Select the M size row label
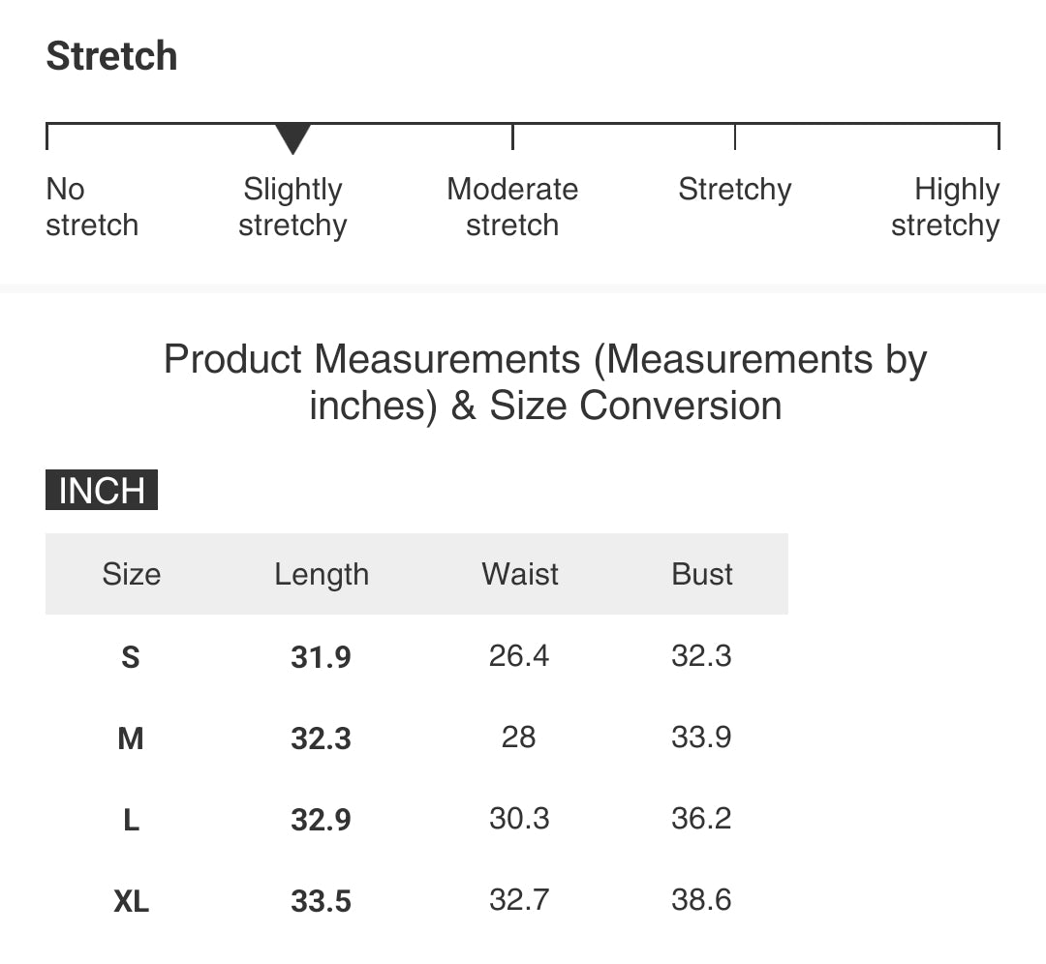1046x964 pixels. point(131,738)
